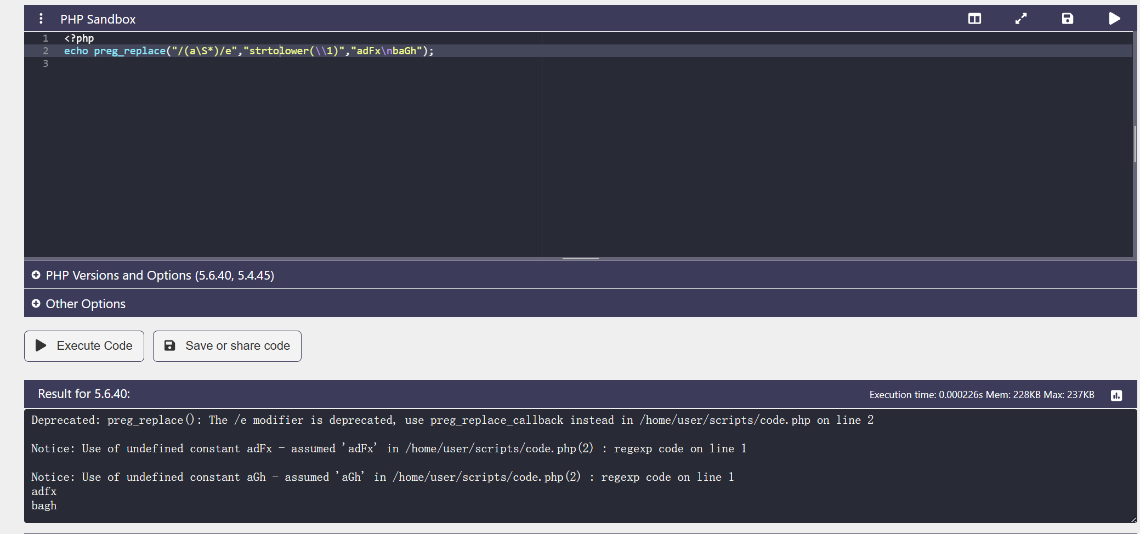Viewport: 1140px width, 534px height.
Task: Click the undefined constant aGh notice
Action: click(383, 477)
